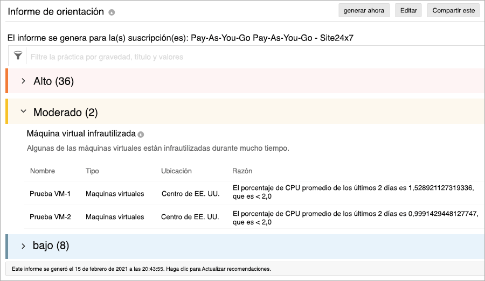Click the Máquina virtual infrautilizada title

pyautogui.click(x=81, y=134)
